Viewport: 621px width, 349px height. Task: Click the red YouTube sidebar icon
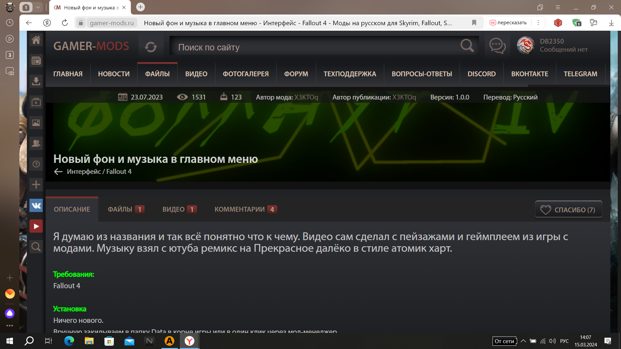tap(36, 226)
